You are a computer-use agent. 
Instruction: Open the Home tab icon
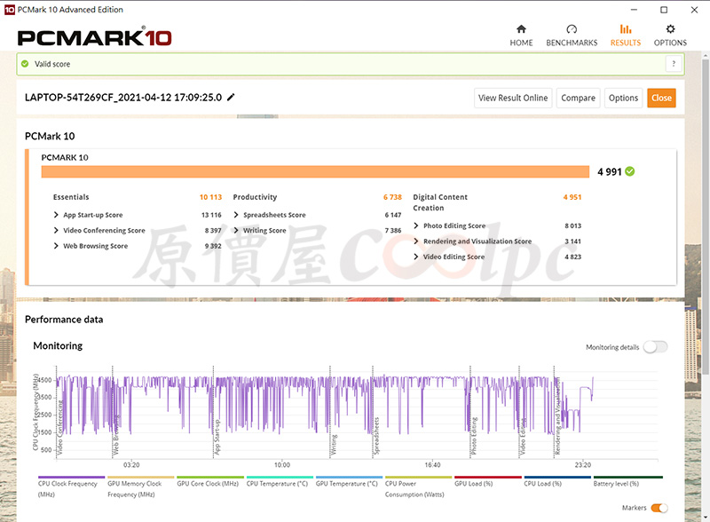(x=521, y=29)
